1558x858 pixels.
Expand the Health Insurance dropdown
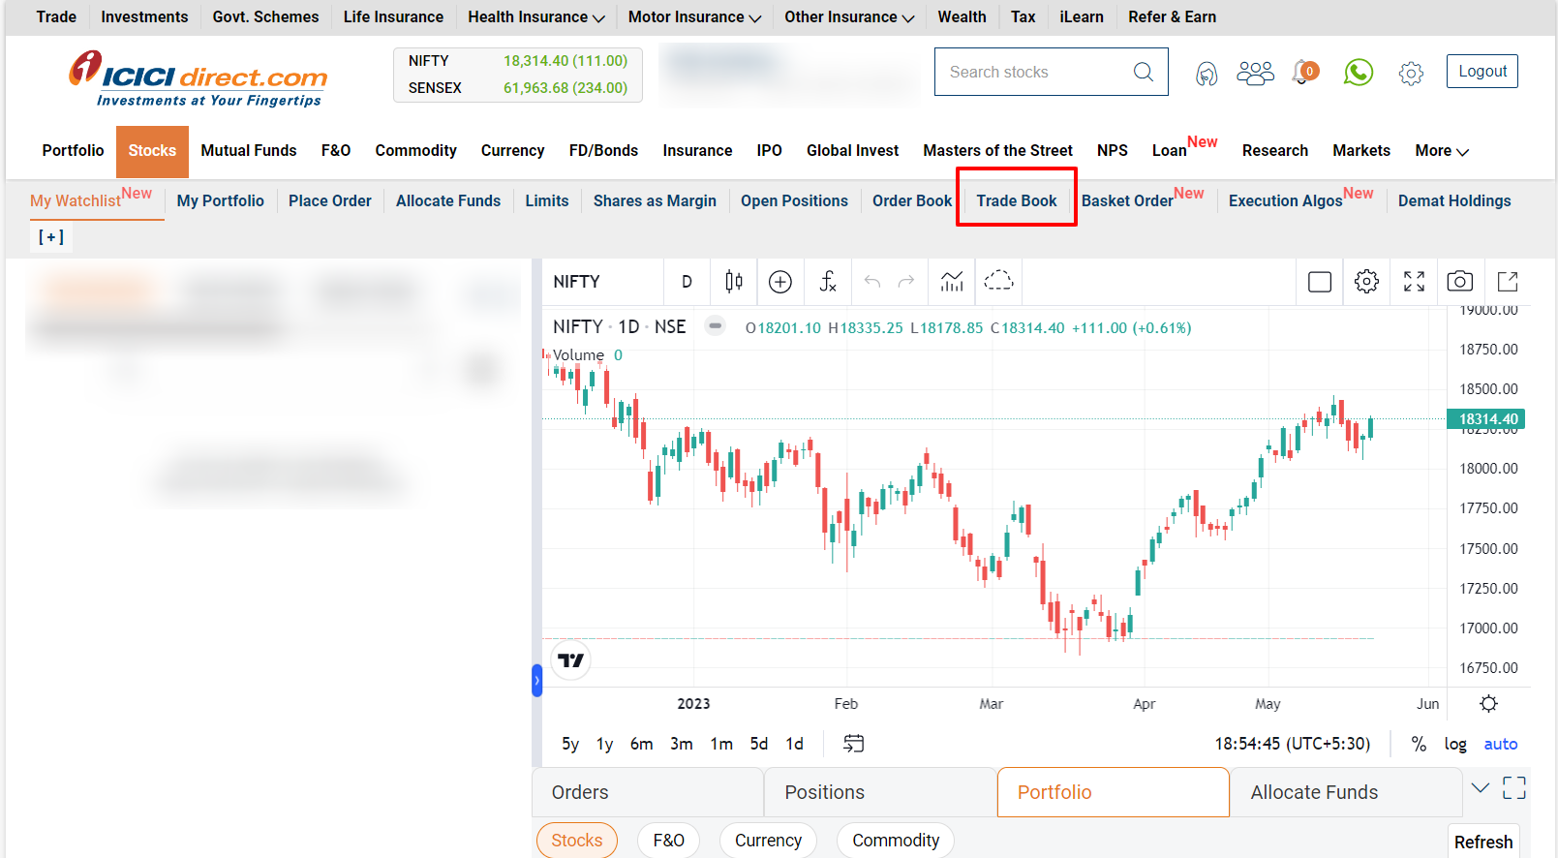click(536, 17)
